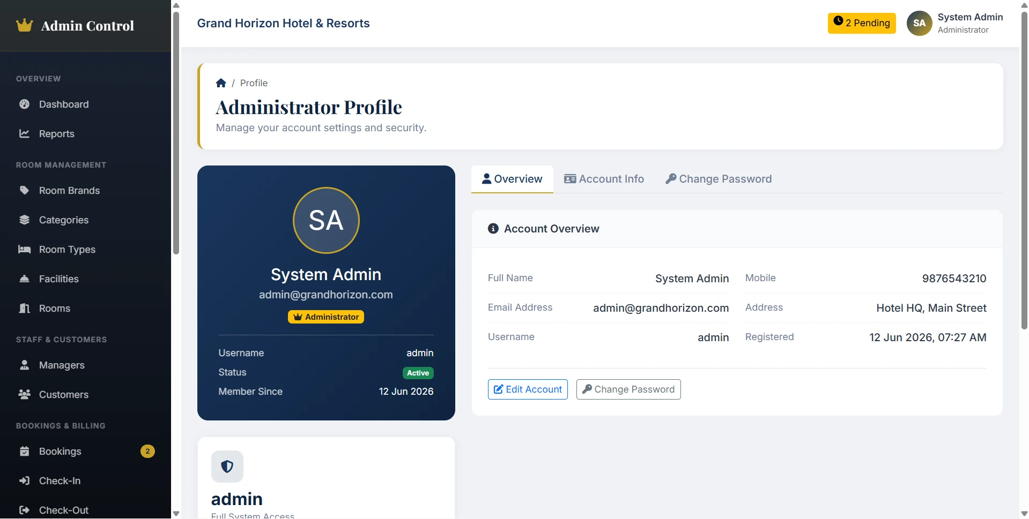The height and width of the screenshot is (519, 1029).
Task: Click the shield icon on admin card
Action: pos(227,467)
